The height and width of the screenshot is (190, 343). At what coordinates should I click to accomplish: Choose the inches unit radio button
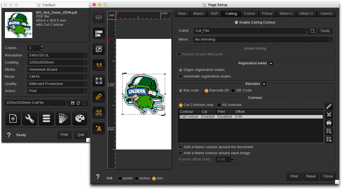tap(137, 178)
